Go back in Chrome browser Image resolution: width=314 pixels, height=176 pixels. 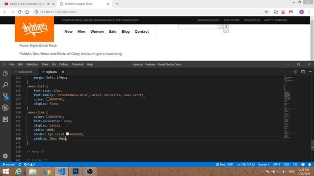[x=5, y=12]
